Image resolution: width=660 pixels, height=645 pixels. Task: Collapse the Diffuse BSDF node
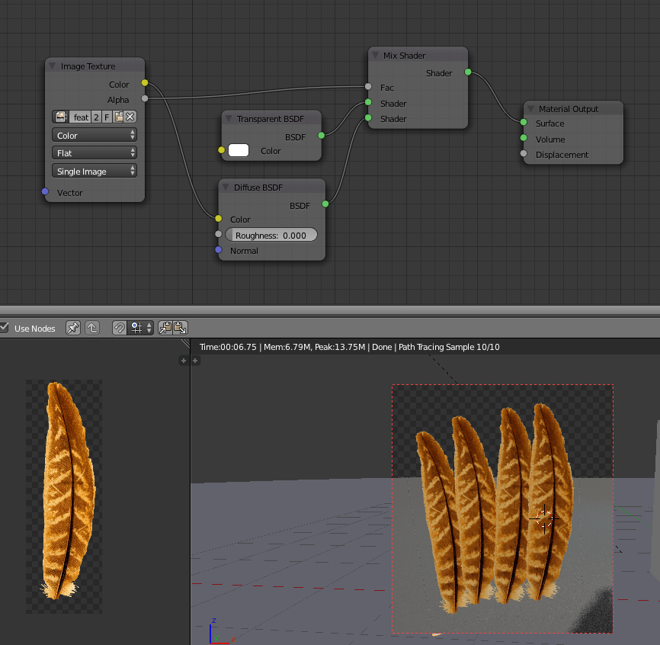pos(226,187)
